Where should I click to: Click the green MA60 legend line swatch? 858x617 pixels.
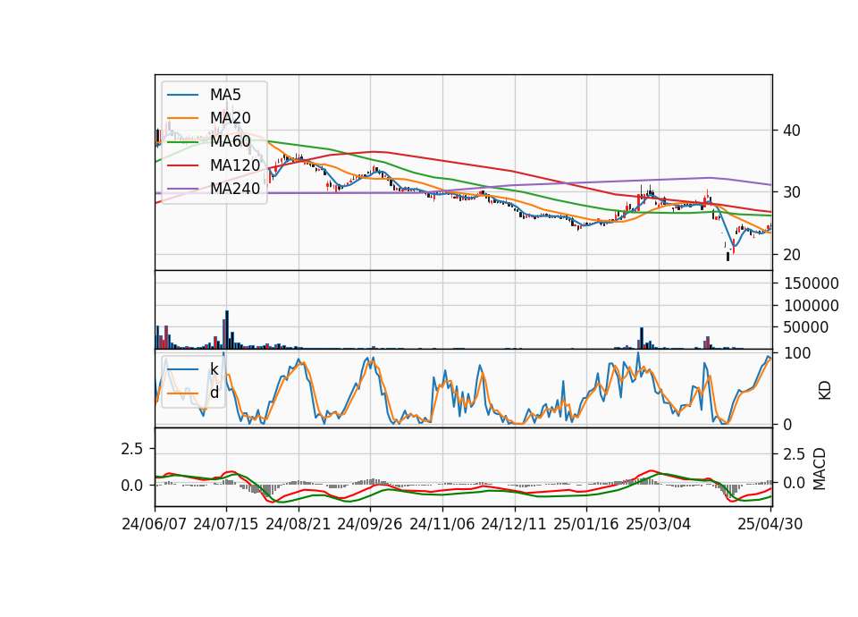[182, 142]
